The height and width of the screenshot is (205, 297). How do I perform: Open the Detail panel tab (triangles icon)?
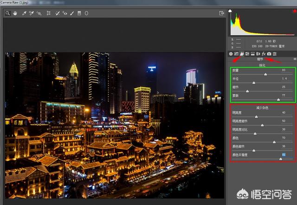tap(242, 54)
